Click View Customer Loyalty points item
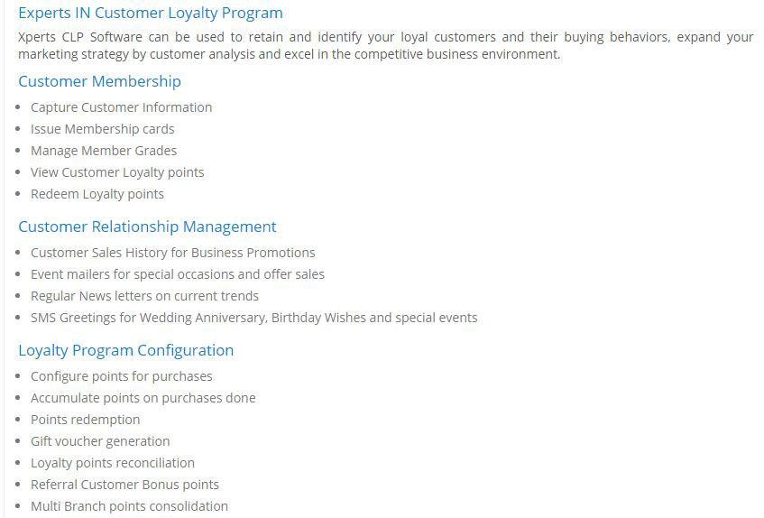Image resolution: width=764 pixels, height=518 pixels. pyautogui.click(x=117, y=172)
